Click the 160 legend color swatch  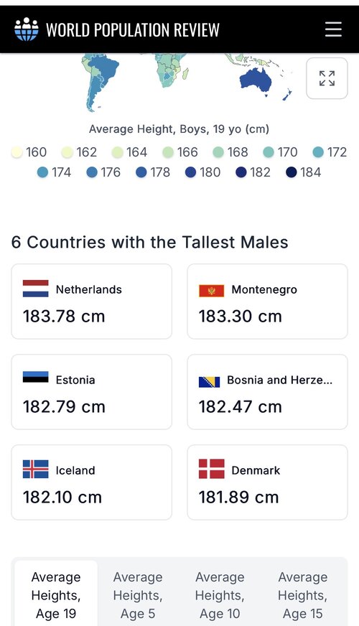[17, 152]
